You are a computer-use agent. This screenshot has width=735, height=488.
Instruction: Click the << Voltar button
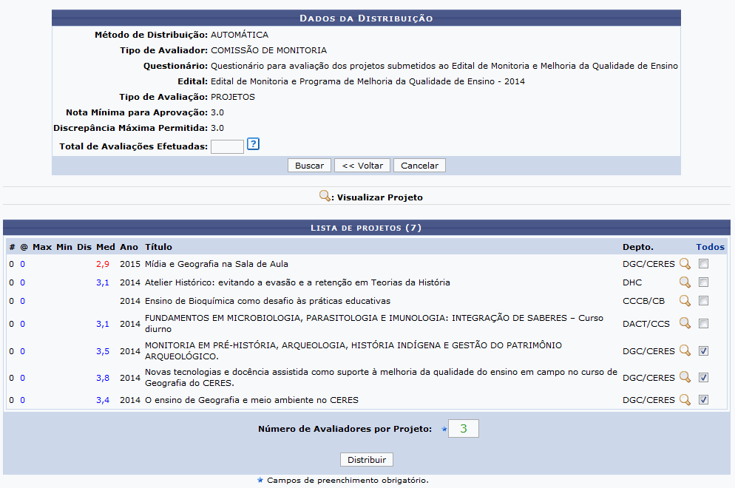point(362,166)
